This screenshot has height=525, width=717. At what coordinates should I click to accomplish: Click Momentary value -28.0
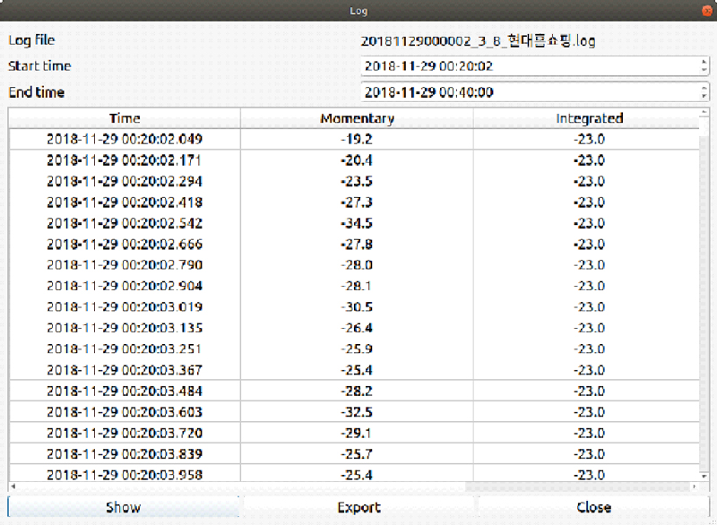point(357,265)
